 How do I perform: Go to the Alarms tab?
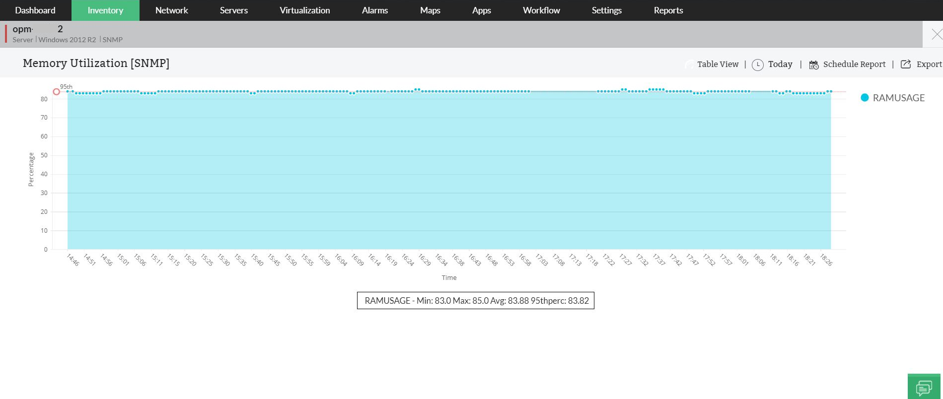point(375,10)
